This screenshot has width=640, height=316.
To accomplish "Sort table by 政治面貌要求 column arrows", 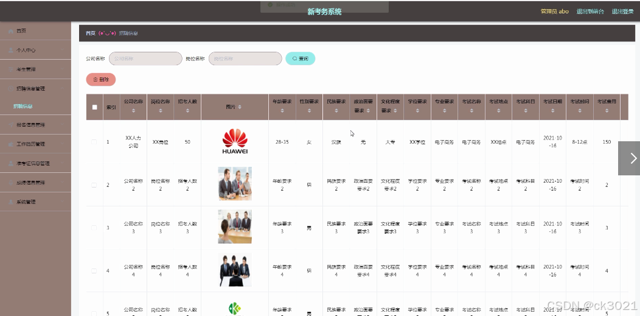I will (x=369, y=111).
